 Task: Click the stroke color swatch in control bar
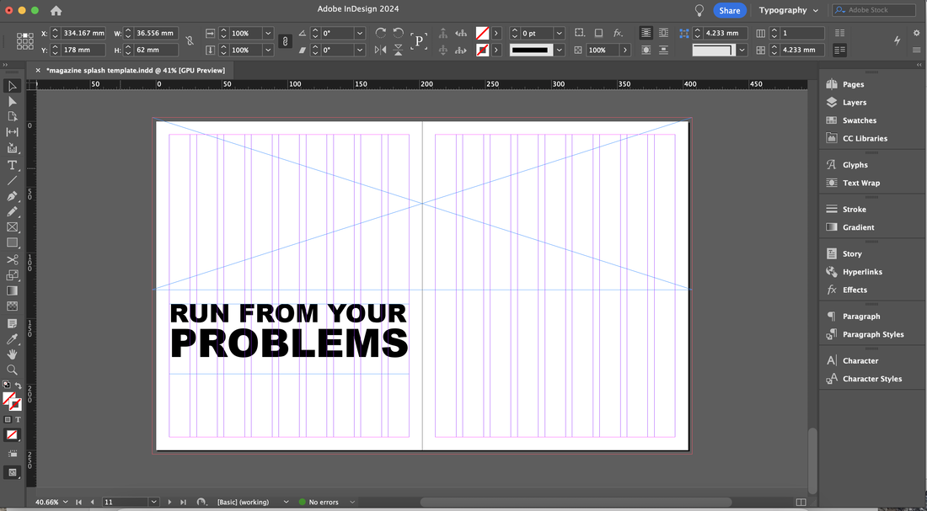(482, 51)
